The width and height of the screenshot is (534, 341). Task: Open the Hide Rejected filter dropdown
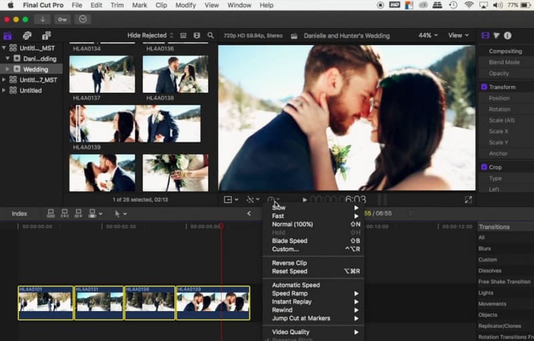[x=150, y=35]
